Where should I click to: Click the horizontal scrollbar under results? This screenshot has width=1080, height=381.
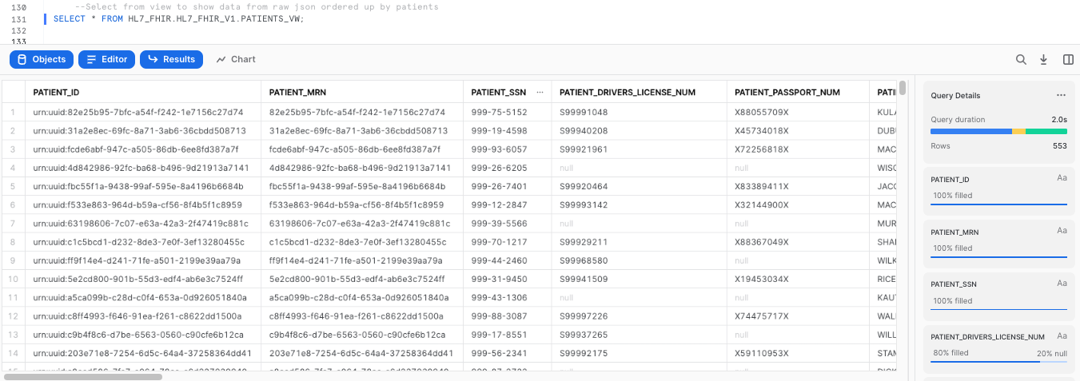pyautogui.click(x=83, y=377)
